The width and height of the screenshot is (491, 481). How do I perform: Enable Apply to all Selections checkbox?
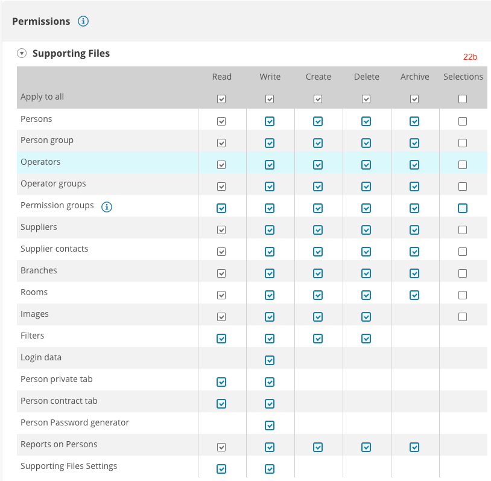(463, 99)
